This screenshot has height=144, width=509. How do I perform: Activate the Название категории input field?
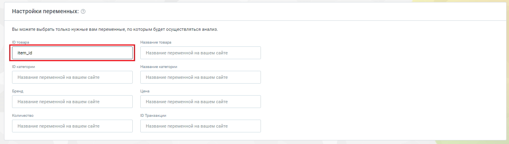pos(200,77)
